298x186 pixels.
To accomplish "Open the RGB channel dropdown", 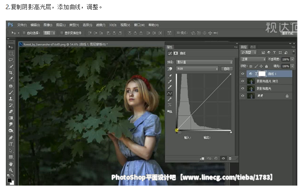I will point(197,69).
